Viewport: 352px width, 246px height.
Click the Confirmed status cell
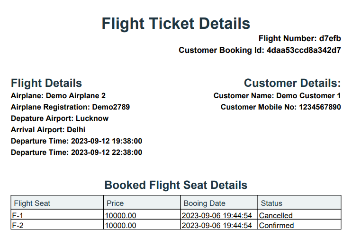pos(299,225)
